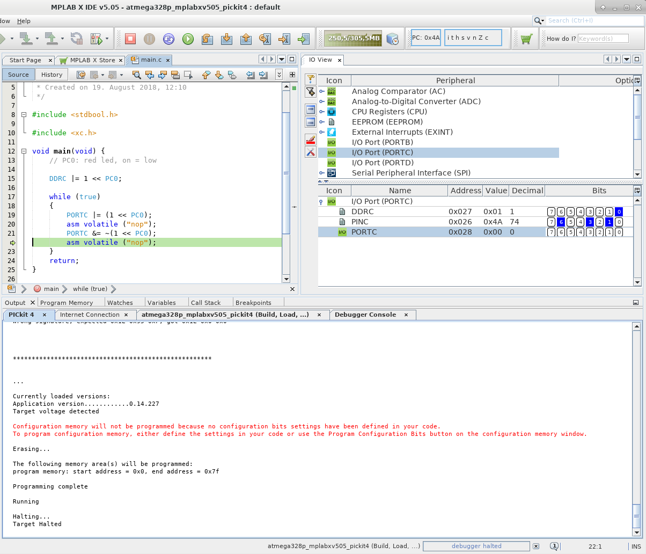Screen dimensions: 646x554
Task: Click the red brush icon in IO View sidebar
Action: click(x=311, y=140)
